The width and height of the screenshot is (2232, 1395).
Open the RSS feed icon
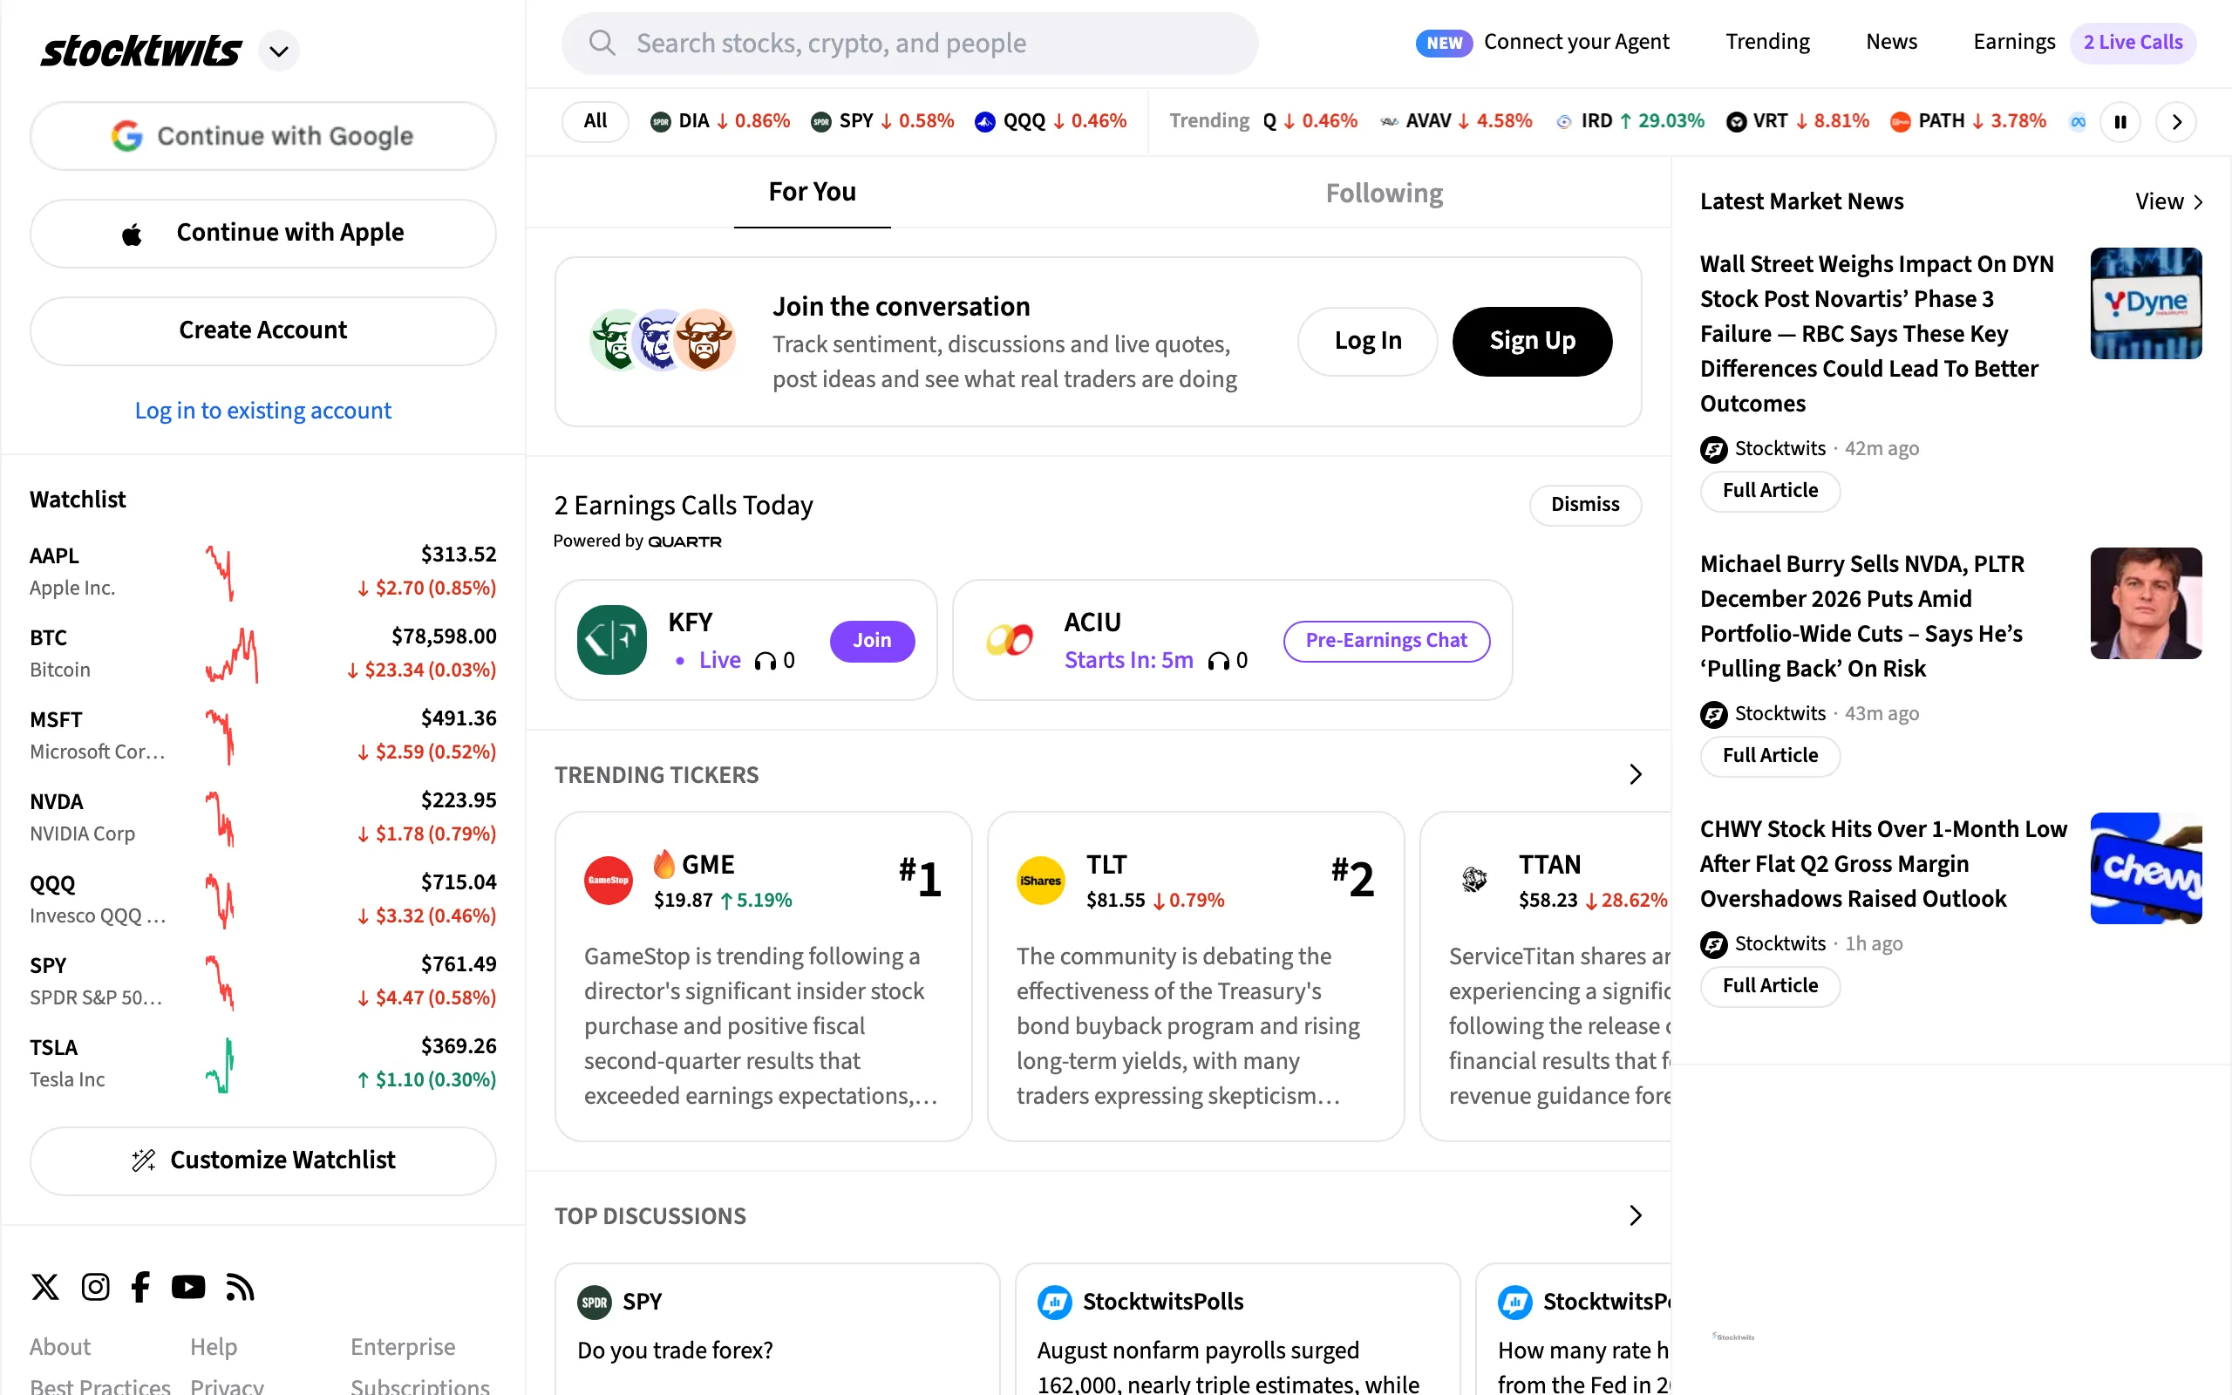click(240, 1286)
